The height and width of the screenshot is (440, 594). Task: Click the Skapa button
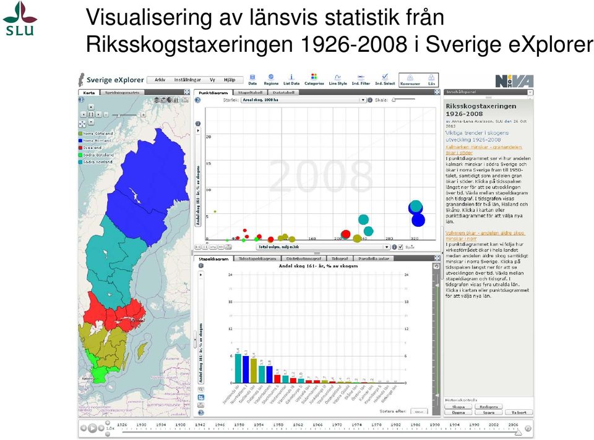tap(458, 407)
